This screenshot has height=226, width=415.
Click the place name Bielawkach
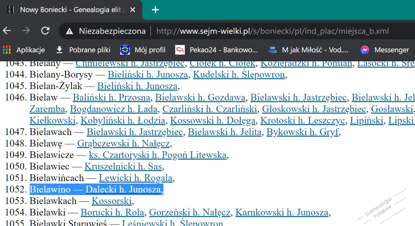click(x=53, y=201)
